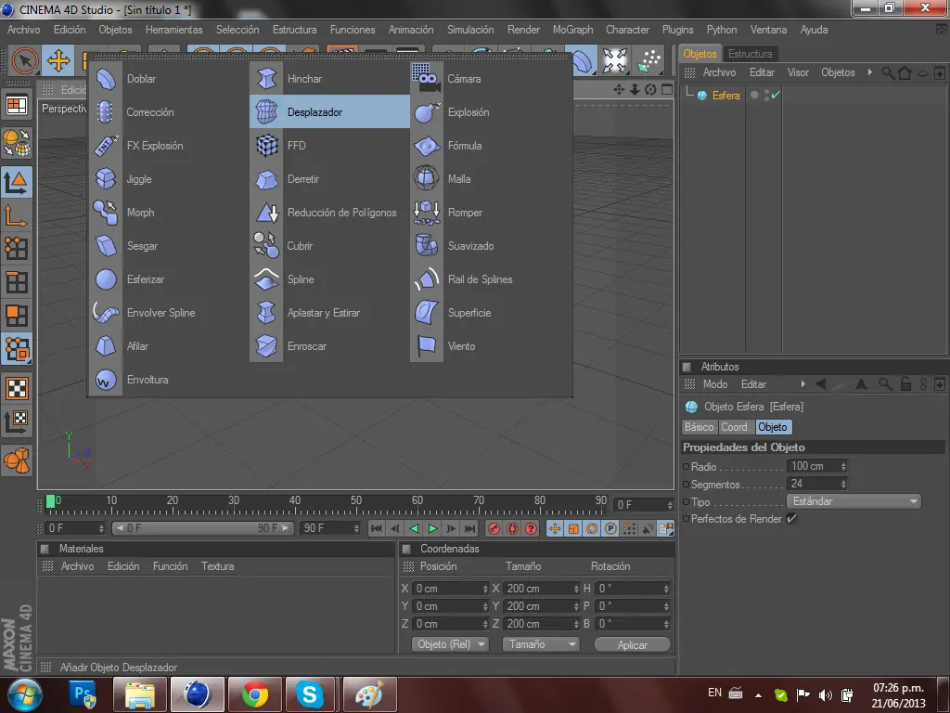This screenshot has height=713, width=950.
Task: Switch to the Estructura tab
Action: (750, 53)
